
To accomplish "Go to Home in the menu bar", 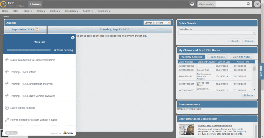I will [x=5, y=11].
